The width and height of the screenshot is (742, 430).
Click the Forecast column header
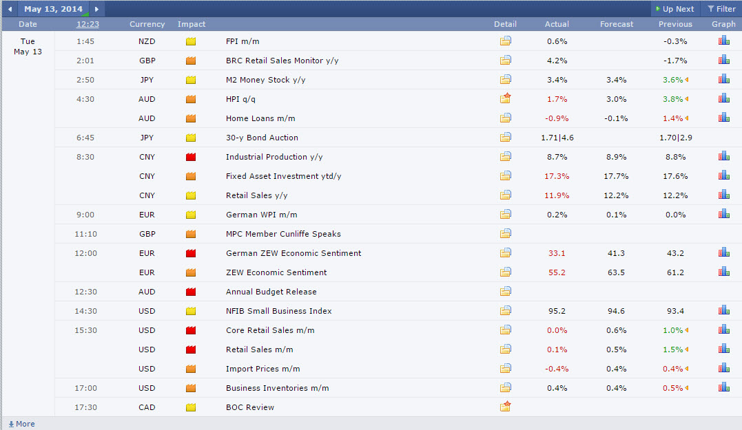tap(616, 24)
